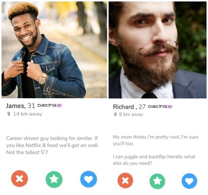Click the Not the tallest 5'7 line
Screen dimensions: 208x195
pos(27,152)
